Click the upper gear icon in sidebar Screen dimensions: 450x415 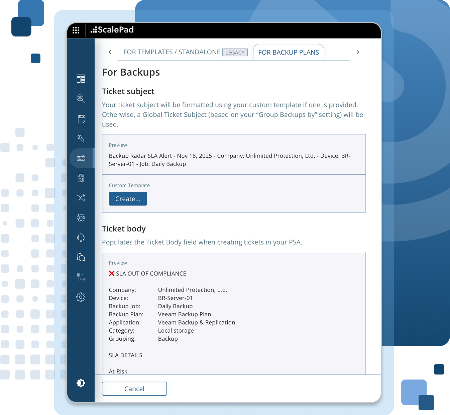point(81,218)
